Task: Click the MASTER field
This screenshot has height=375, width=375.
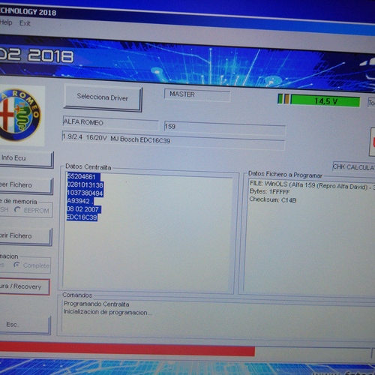Action: click(x=197, y=95)
